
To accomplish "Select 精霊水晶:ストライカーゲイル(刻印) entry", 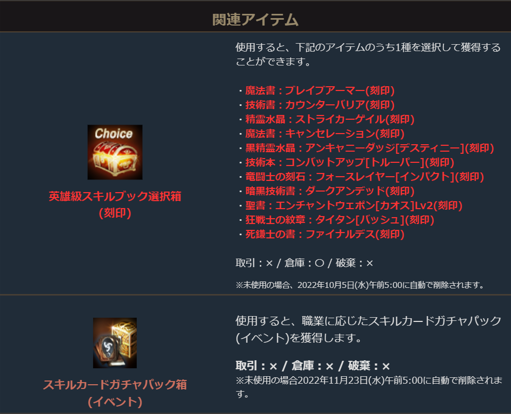I will (329, 119).
